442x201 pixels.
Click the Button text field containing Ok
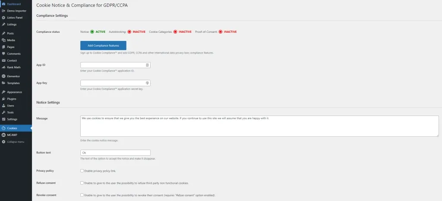point(115,153)
